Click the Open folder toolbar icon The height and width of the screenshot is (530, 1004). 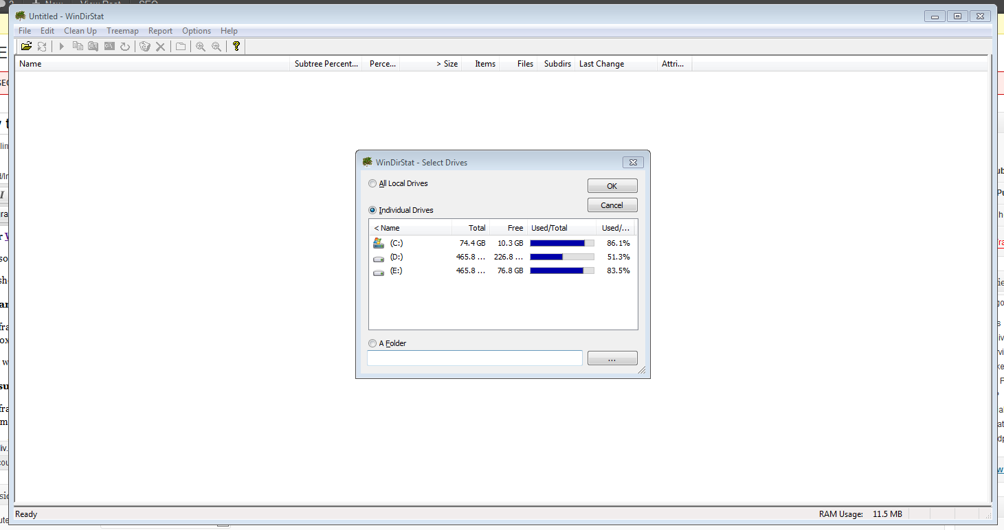pos(26,47)
